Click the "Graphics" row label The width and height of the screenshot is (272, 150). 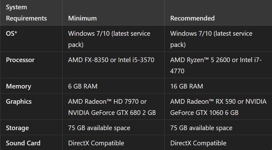19,102
